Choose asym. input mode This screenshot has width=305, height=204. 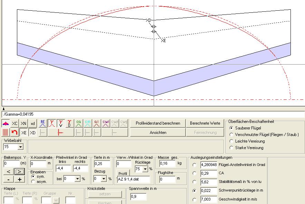(x=33, y=181)
